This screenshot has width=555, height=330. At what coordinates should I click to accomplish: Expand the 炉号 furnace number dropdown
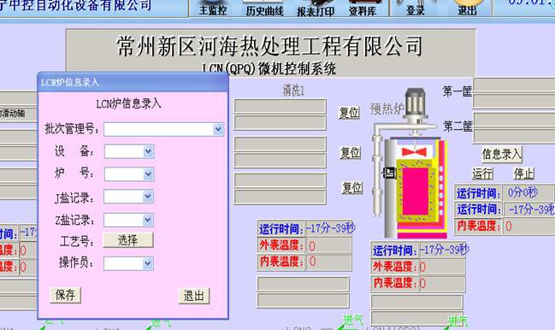(x=148, y=174)
